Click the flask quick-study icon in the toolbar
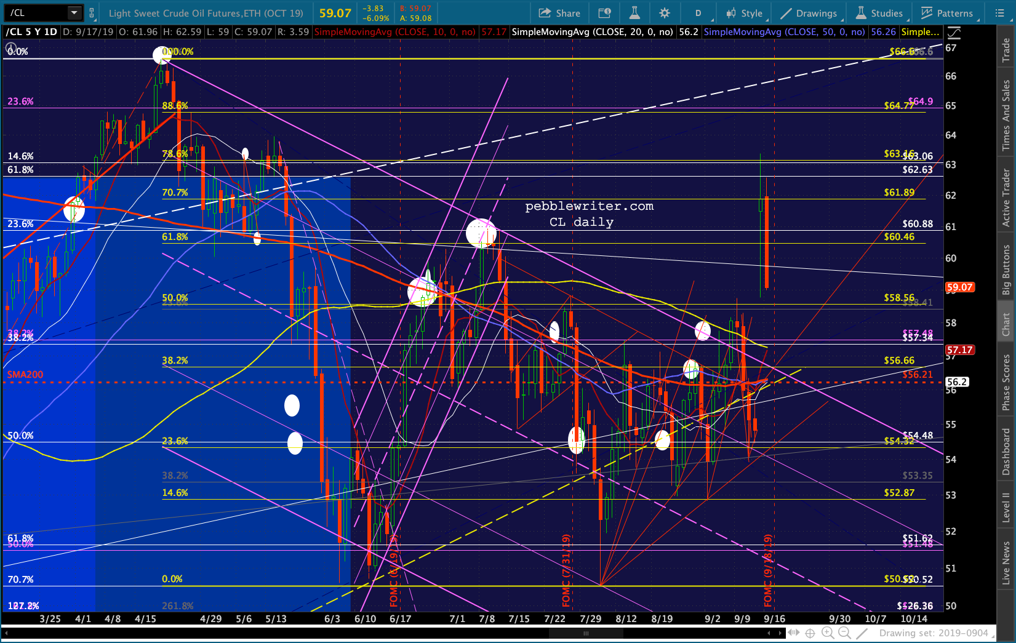The width and height of the screenshot is (1016, 643). pyautogui.click(x=634, y=13)
